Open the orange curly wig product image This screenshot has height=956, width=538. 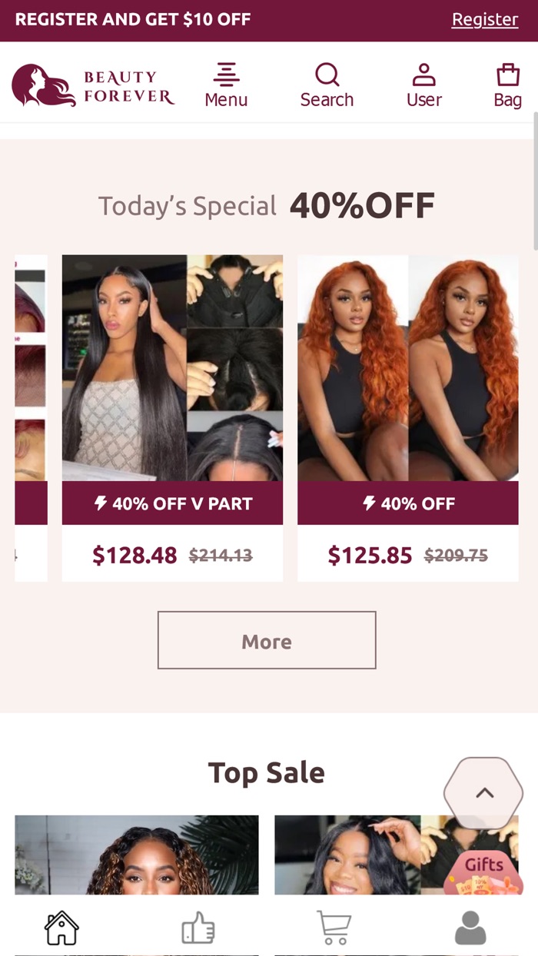[x=408, y=368]
